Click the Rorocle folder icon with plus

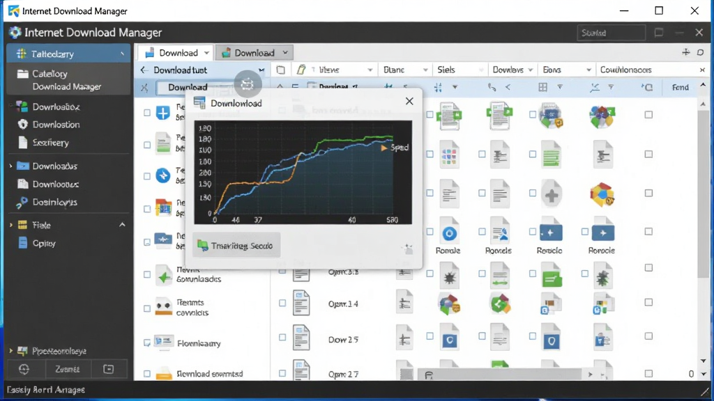[602, 233]
